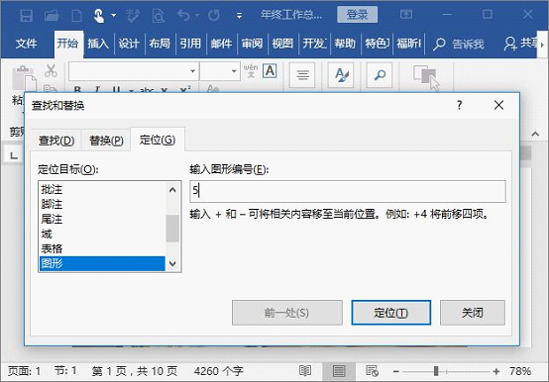
Task: Click the New document icon in quick access
Action: click(x=76, y=16)
